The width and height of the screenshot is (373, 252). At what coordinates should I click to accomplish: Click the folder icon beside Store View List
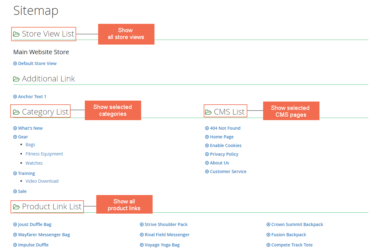tap(16, 34)
